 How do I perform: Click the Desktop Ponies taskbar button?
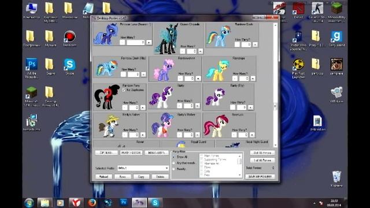tap(139, 203)
